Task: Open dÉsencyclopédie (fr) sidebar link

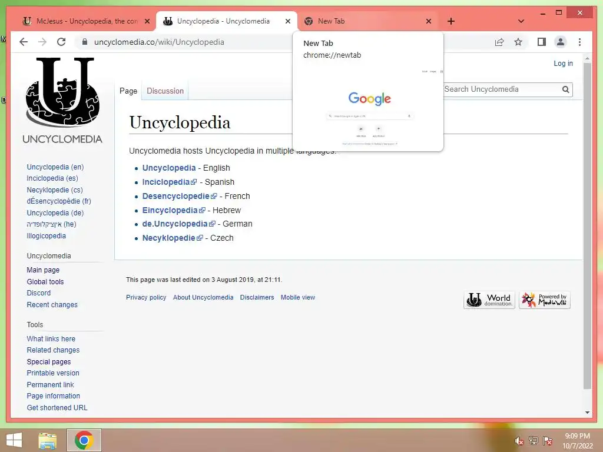Action: (x=59, y=201)
